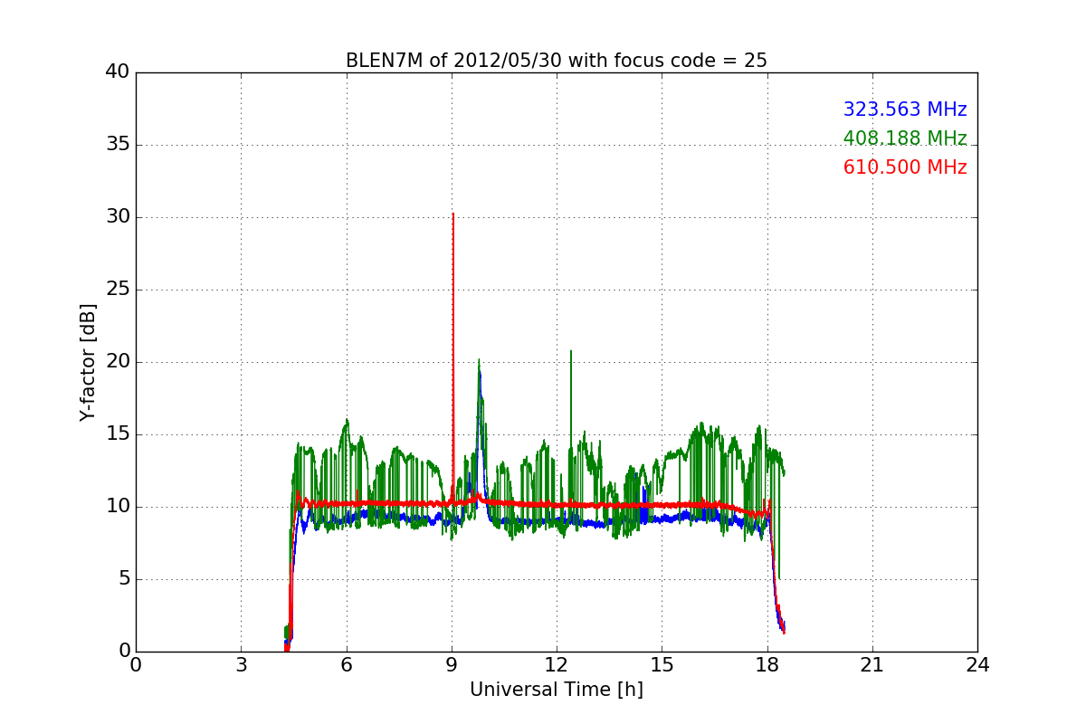Click the x-axis tick label 3
Screen dimensions: 1086x724
tap(241, 665)
